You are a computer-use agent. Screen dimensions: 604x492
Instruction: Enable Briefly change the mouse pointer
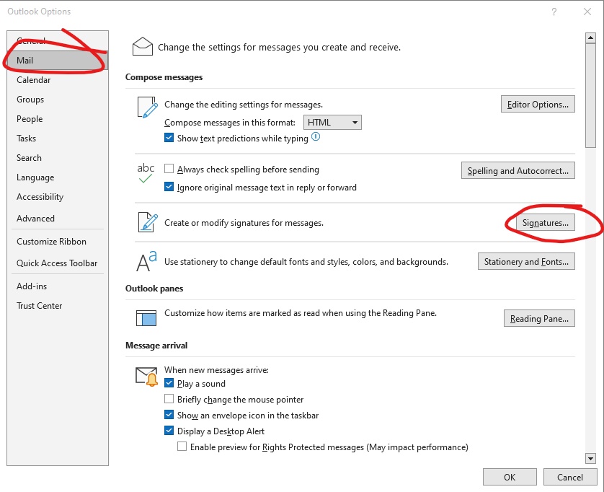click(169, 399)
